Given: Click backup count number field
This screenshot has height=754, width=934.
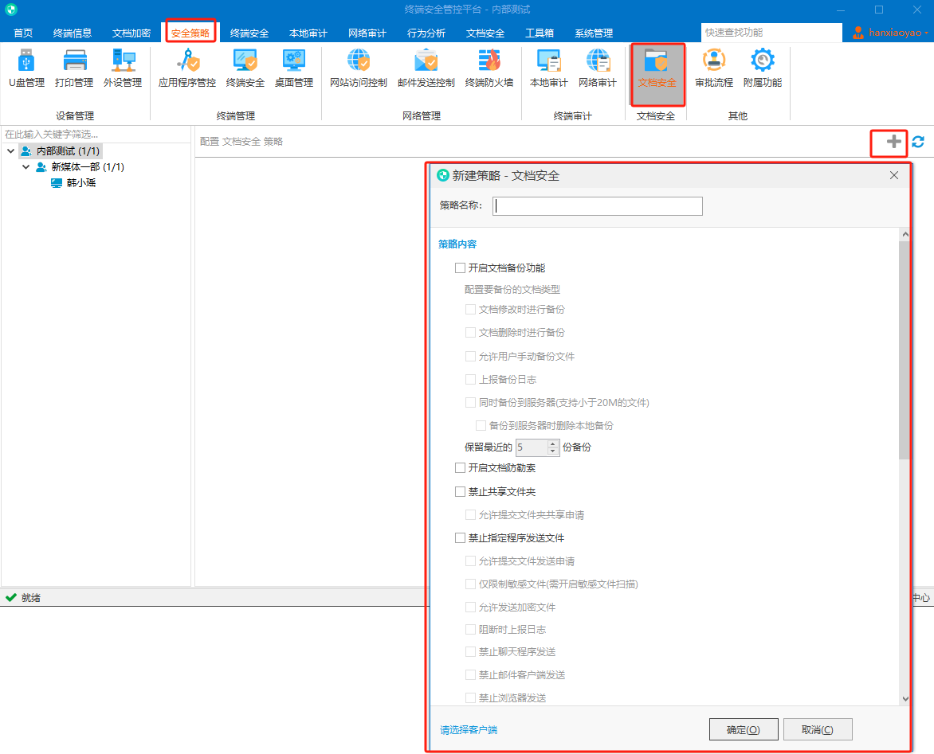Looking at the screenshot, I should (x=532, y=447).
